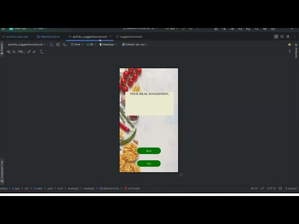Viewport: 299px width, 224px height.
Task: Click the 45:14 cursor position indicator
Action: [254, 189]
